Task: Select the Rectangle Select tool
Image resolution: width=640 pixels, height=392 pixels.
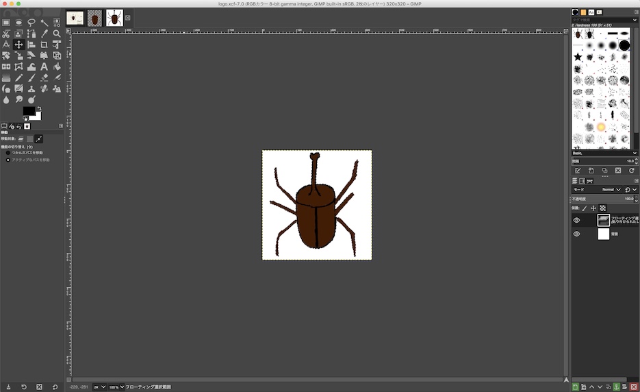Action: [6, 23]
